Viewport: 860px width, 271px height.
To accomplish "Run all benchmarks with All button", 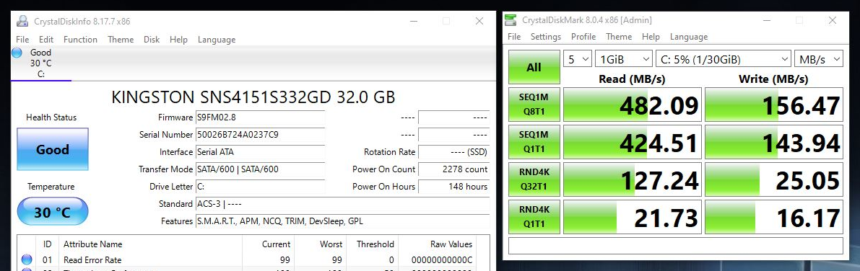I will pyautogui.click(x=534, y=67).
